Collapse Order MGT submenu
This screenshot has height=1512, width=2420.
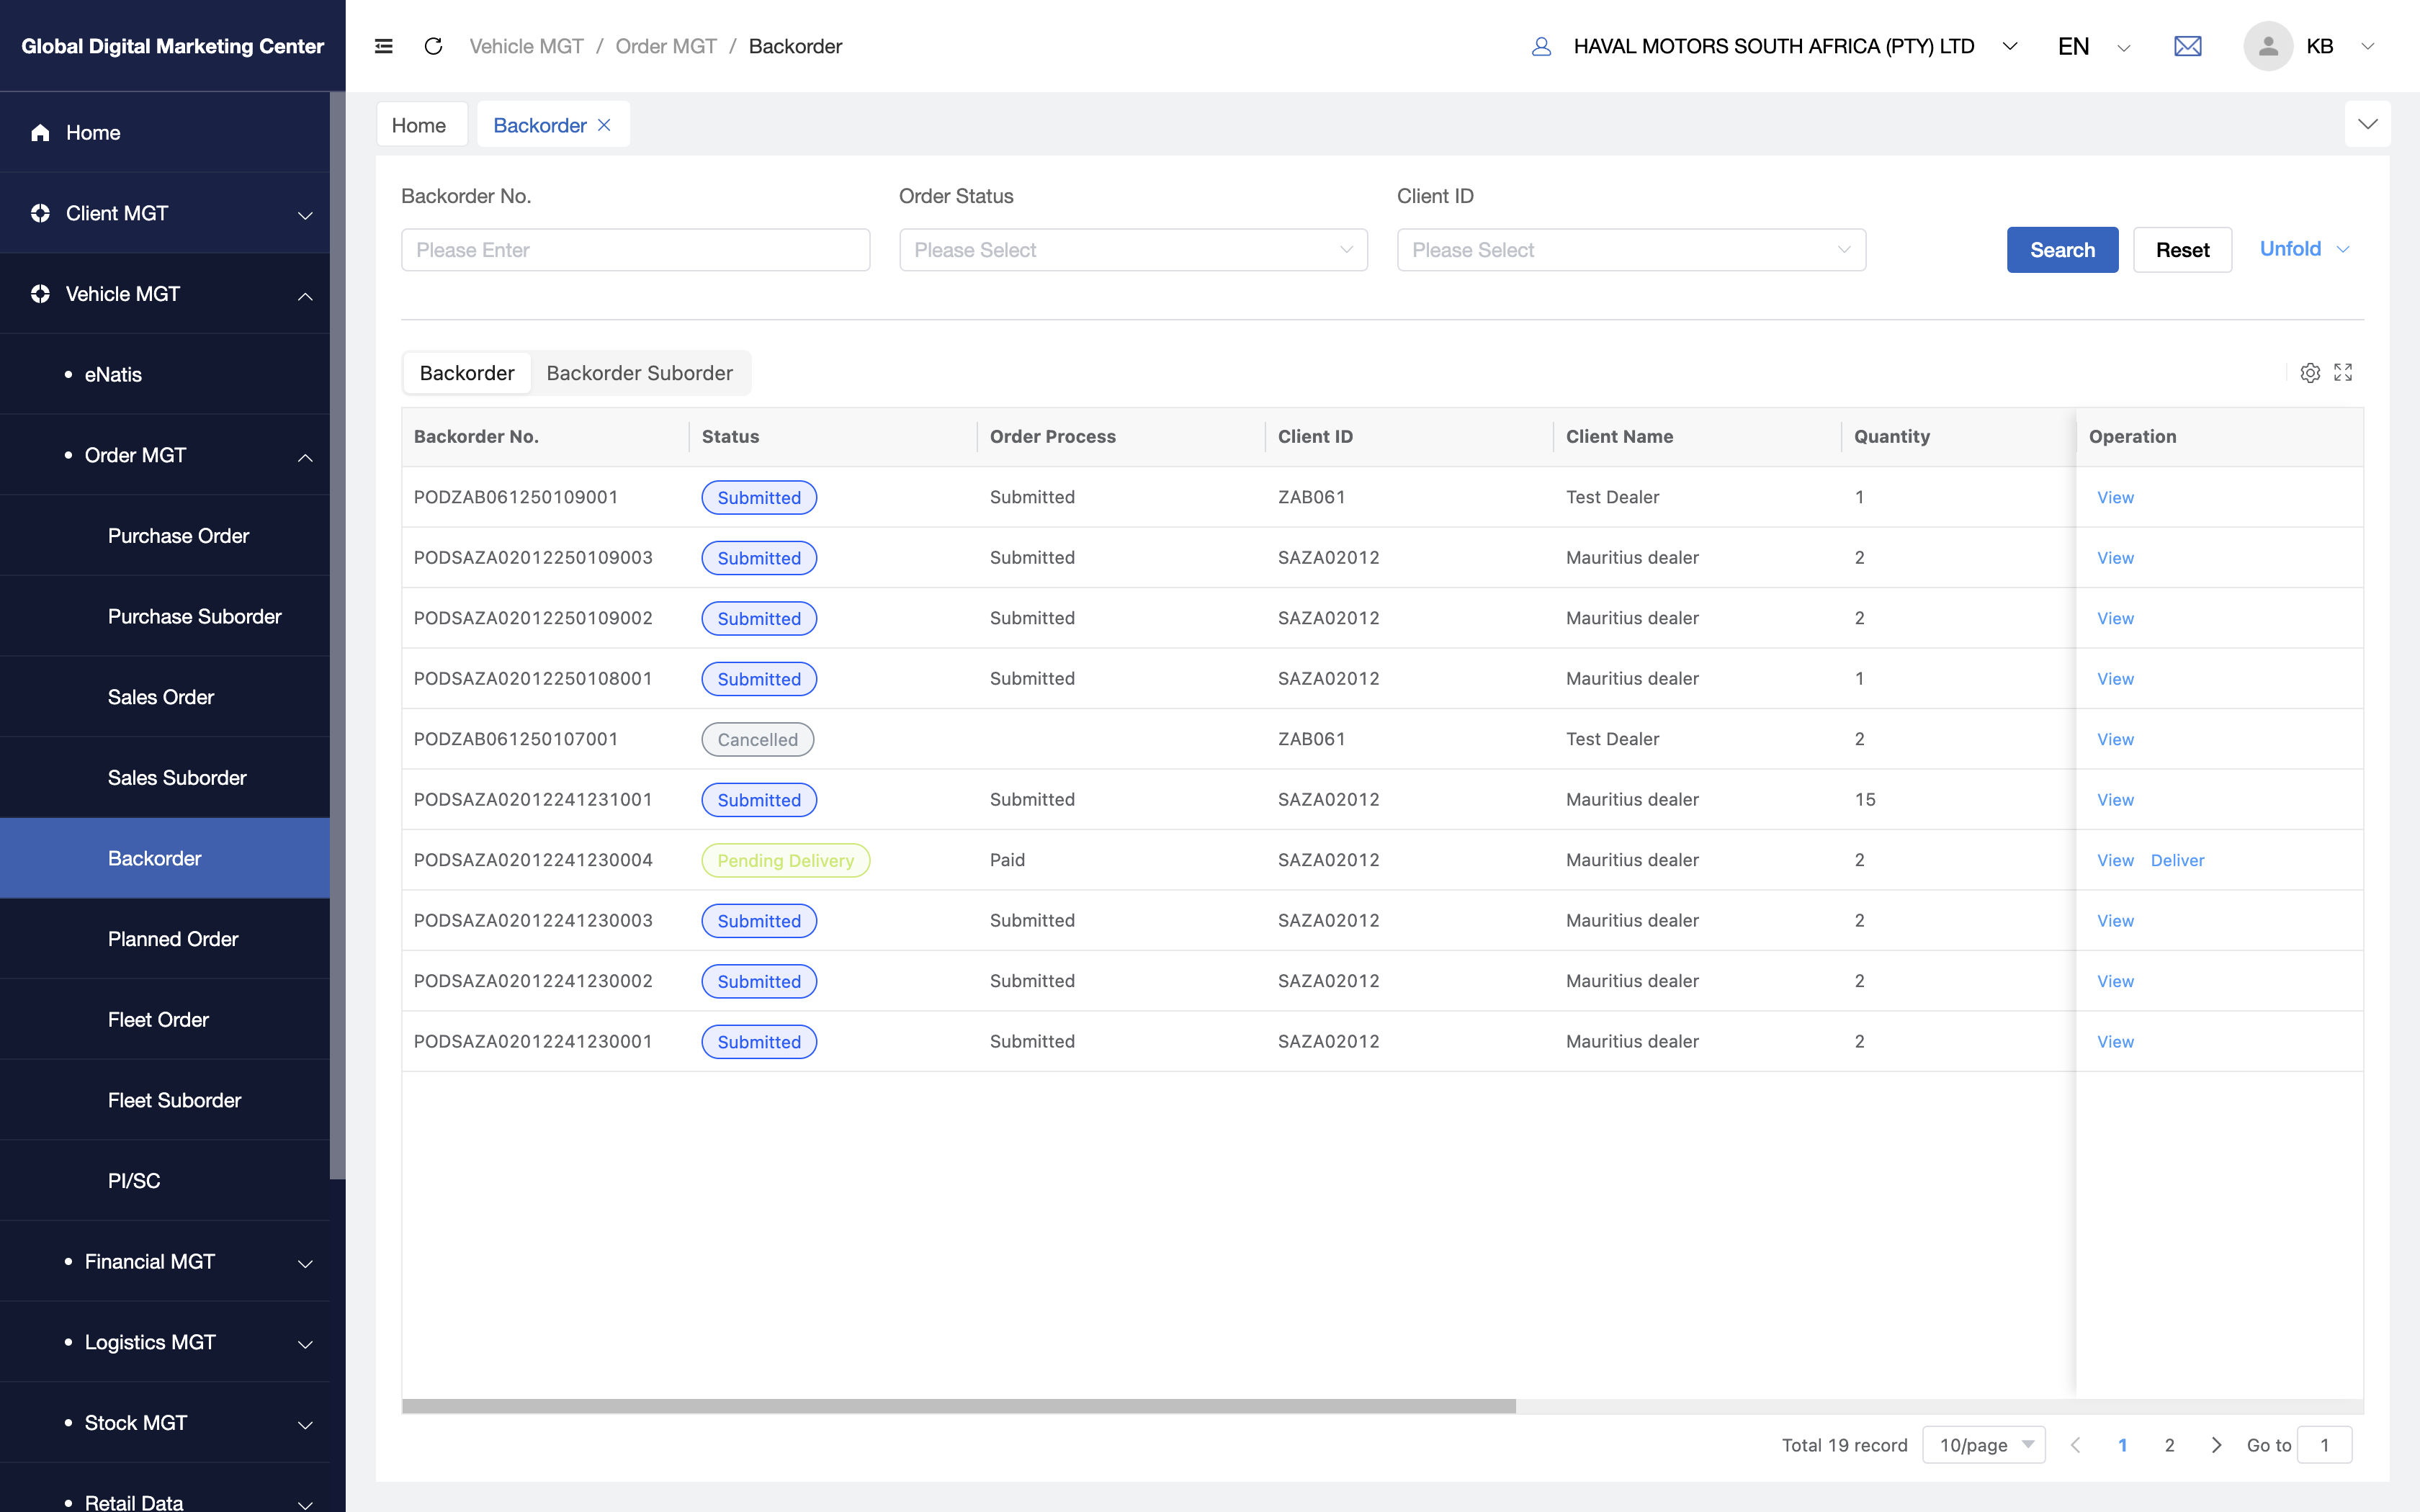305,457
